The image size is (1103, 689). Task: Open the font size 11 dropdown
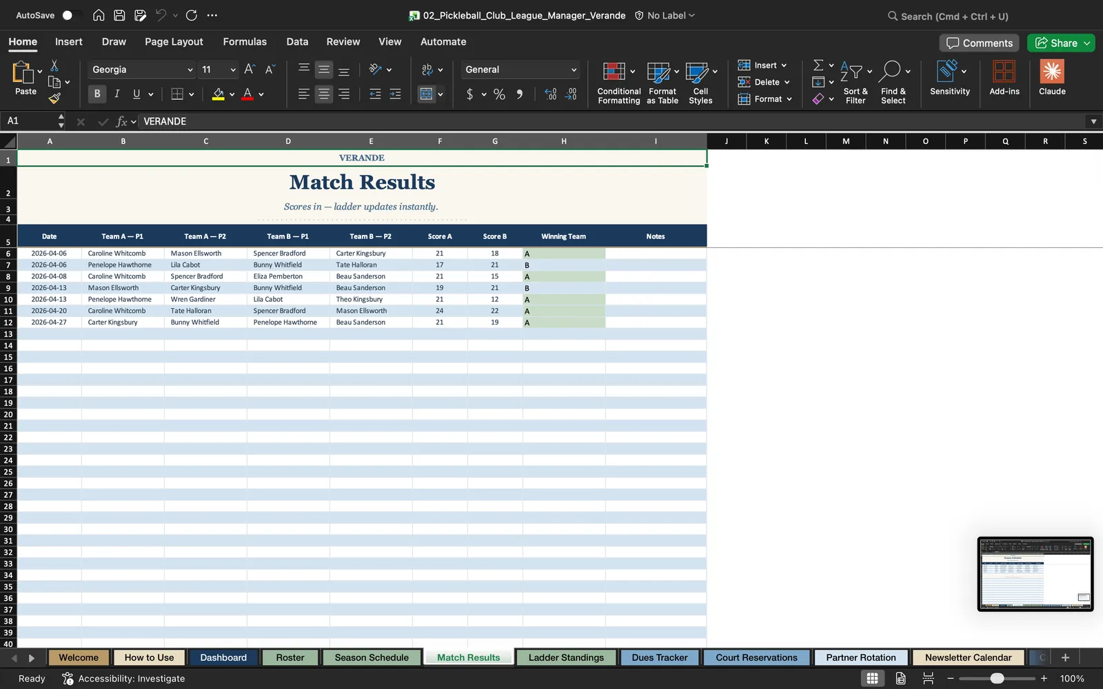(x=233, y=70)
